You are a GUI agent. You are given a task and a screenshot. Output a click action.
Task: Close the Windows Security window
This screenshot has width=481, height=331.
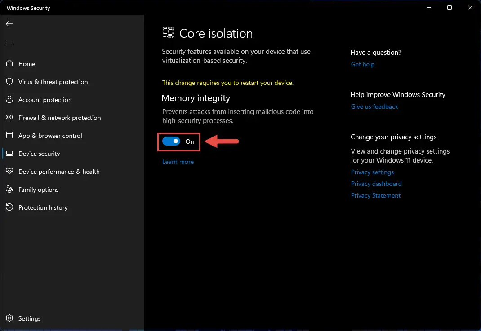[470, 7]
